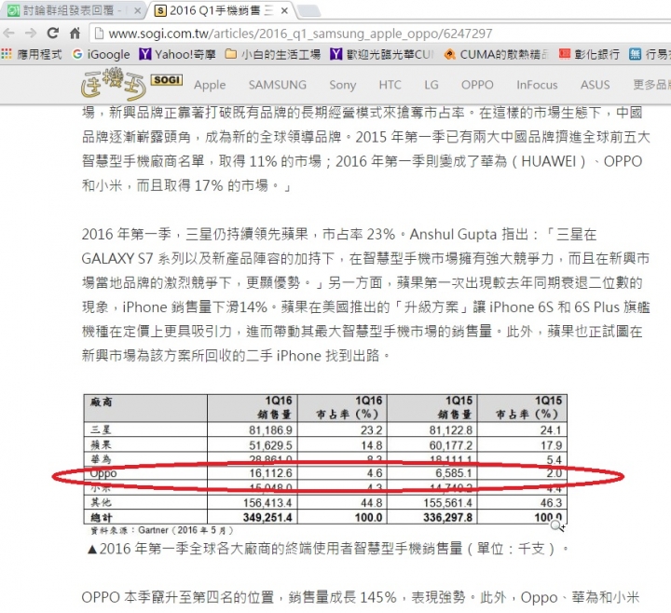Viewport: 671px width, 613px height.
Task: Close the 討論群組發表回覆 tab
Action: coord(137,10)
